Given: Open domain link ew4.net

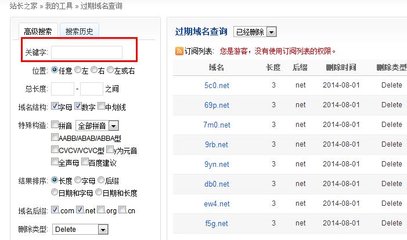Looking at the screenshot, I should coord(217,203).
